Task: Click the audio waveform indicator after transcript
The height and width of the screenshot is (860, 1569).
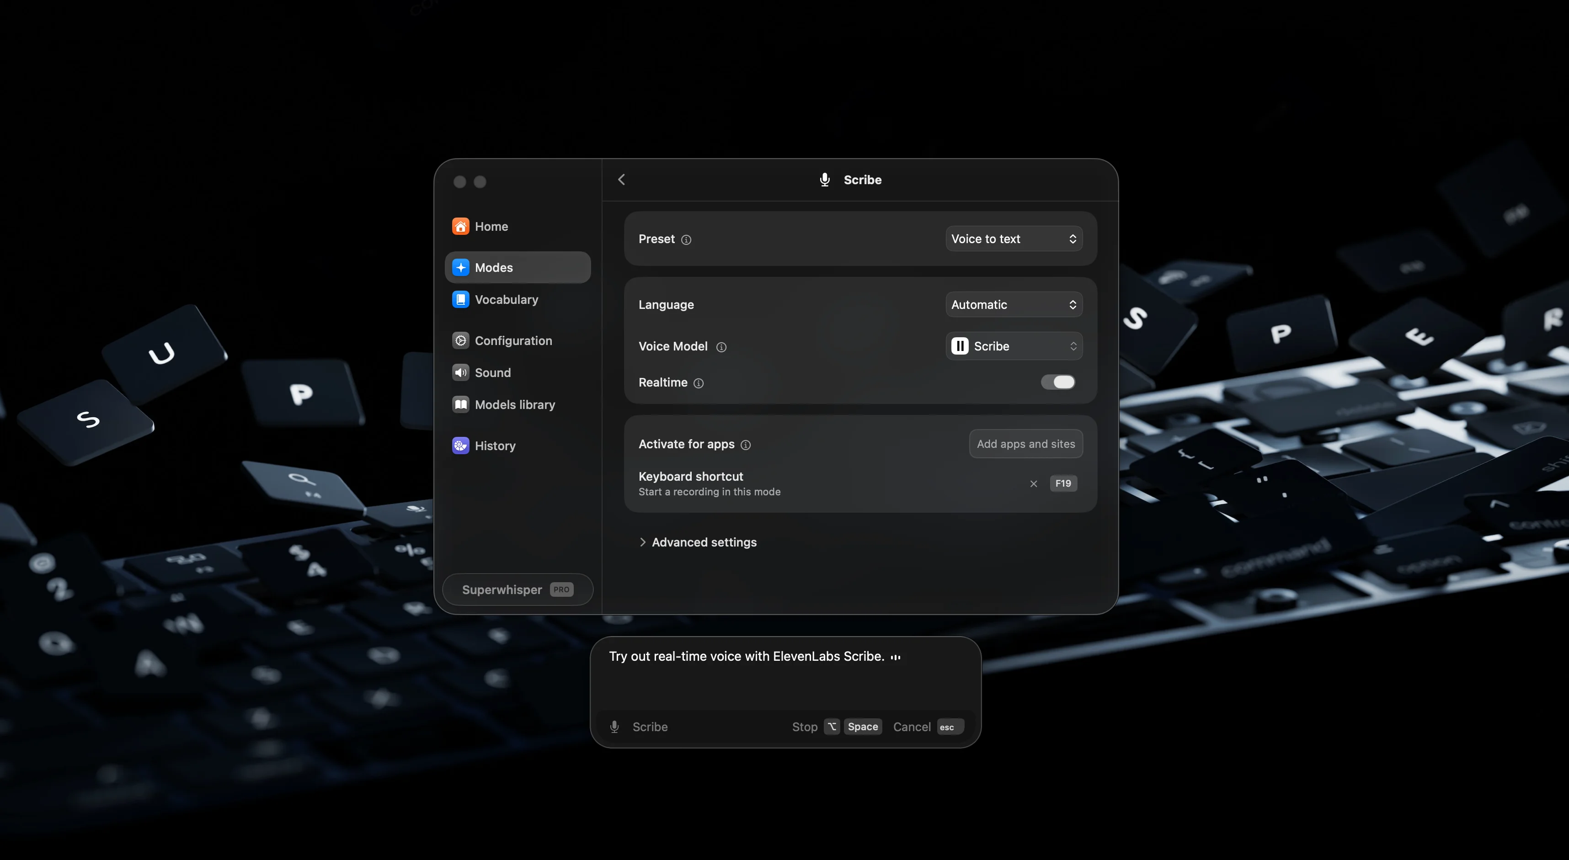Action: (x=895, y=657)
